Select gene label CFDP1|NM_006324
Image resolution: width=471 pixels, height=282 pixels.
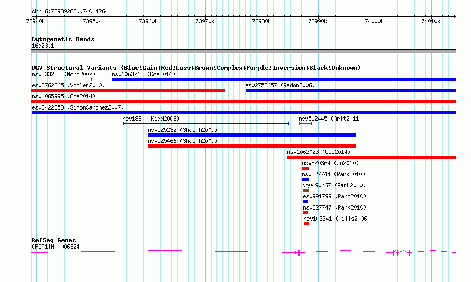click(56, 247)
